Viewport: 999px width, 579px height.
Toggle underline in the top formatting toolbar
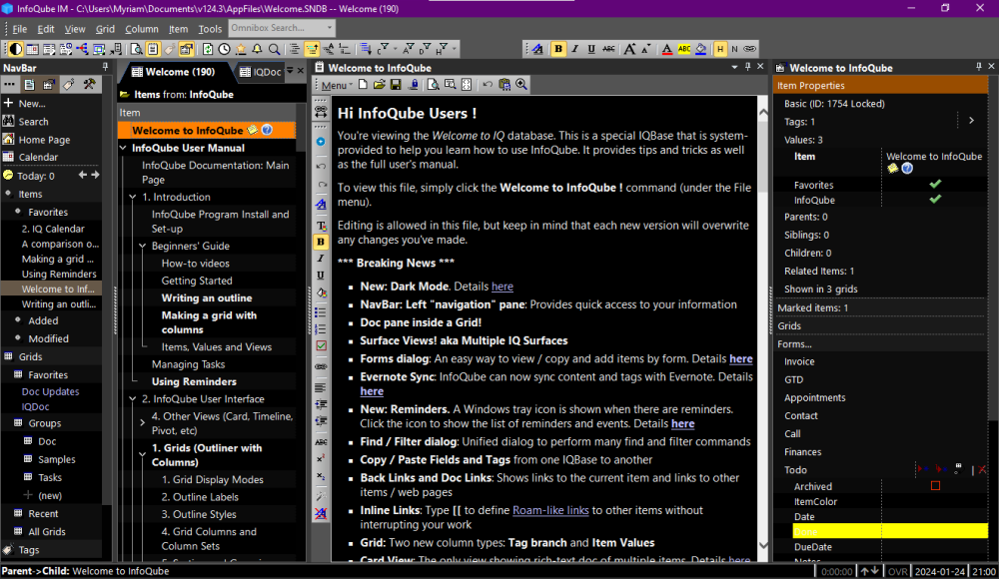tap(591, 49)
